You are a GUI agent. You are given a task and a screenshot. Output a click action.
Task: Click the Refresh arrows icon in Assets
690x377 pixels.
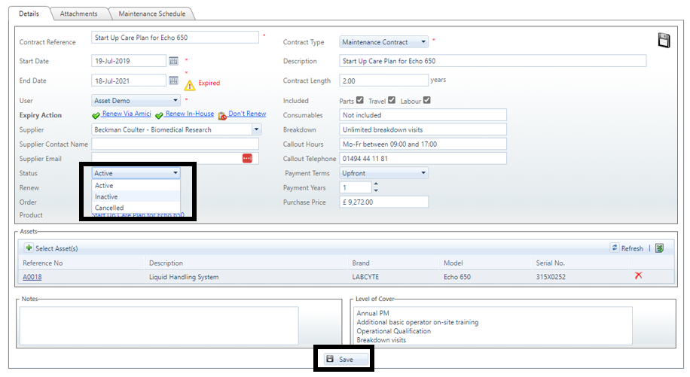(615, 248)
